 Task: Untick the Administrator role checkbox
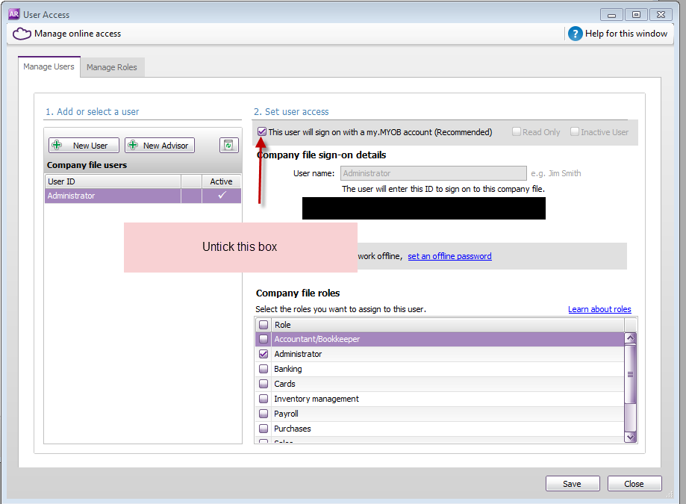tap(264, 353)
